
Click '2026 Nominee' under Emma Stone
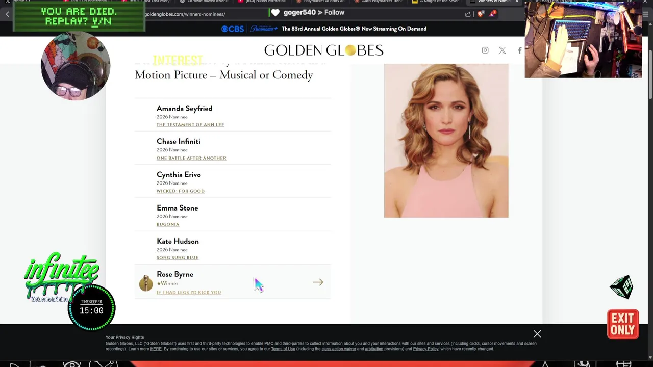tap(172, 216)
